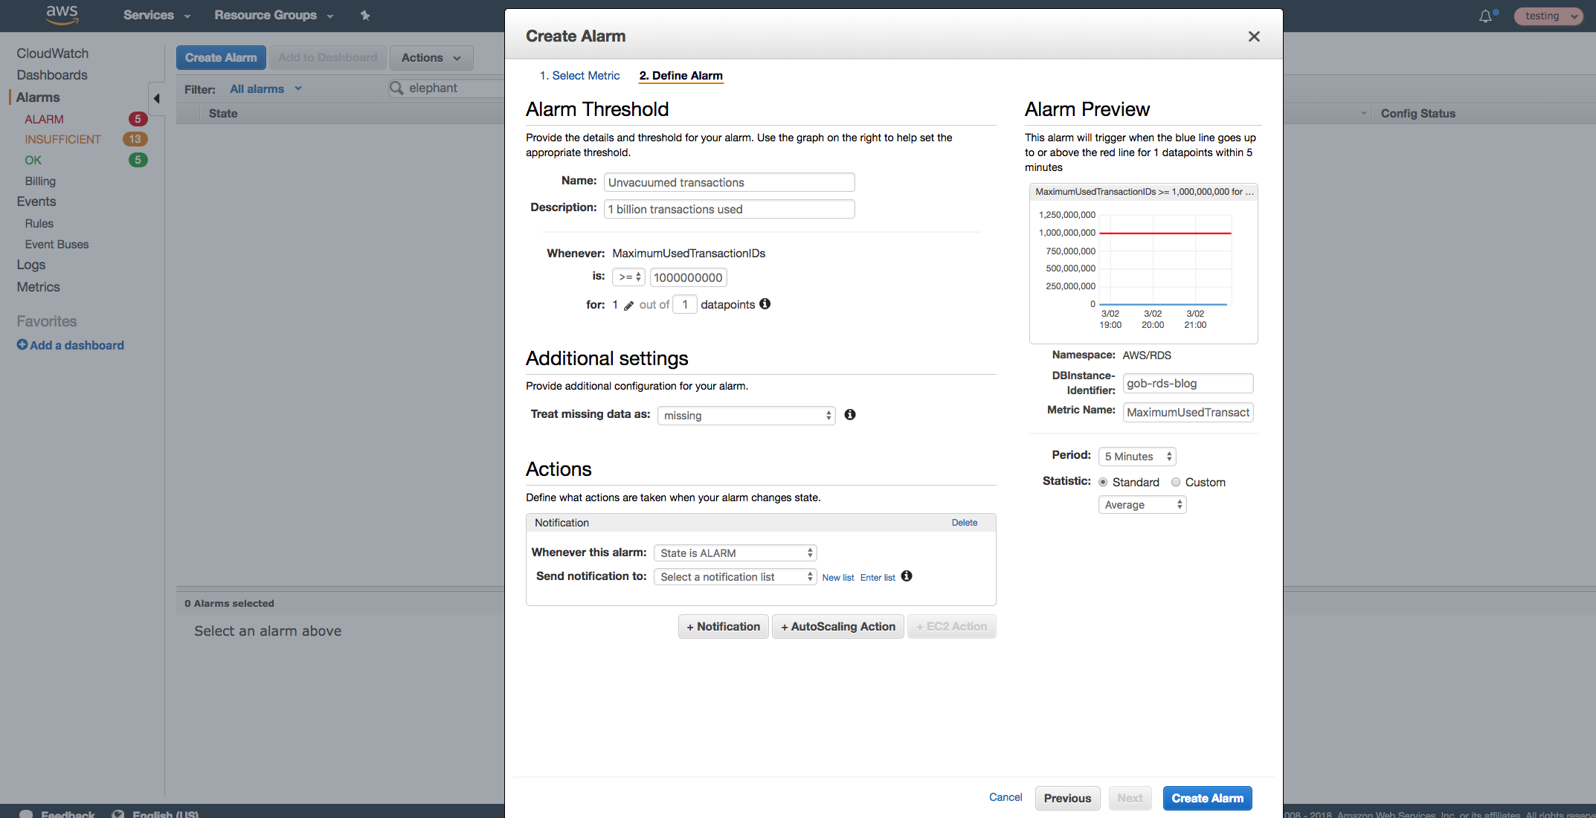Screen dimensions: 1596x818
Task: Click the AWS logo in the top bar
Action: [62, 15]
